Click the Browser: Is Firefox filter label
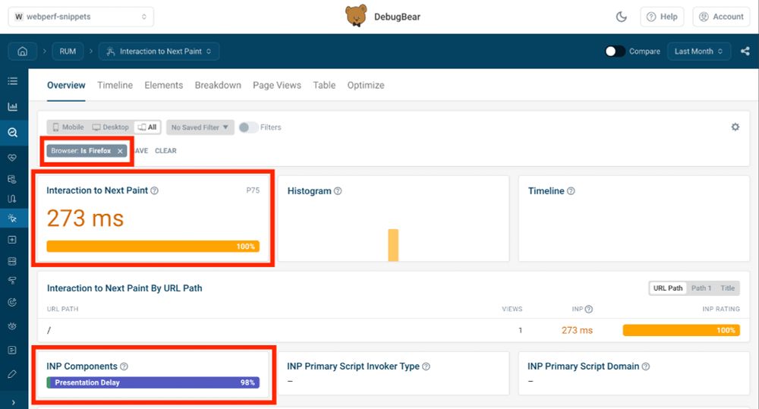 click(x=81, y=151)
